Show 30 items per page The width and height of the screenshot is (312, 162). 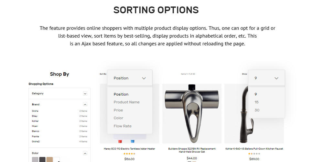pos(257,110)
